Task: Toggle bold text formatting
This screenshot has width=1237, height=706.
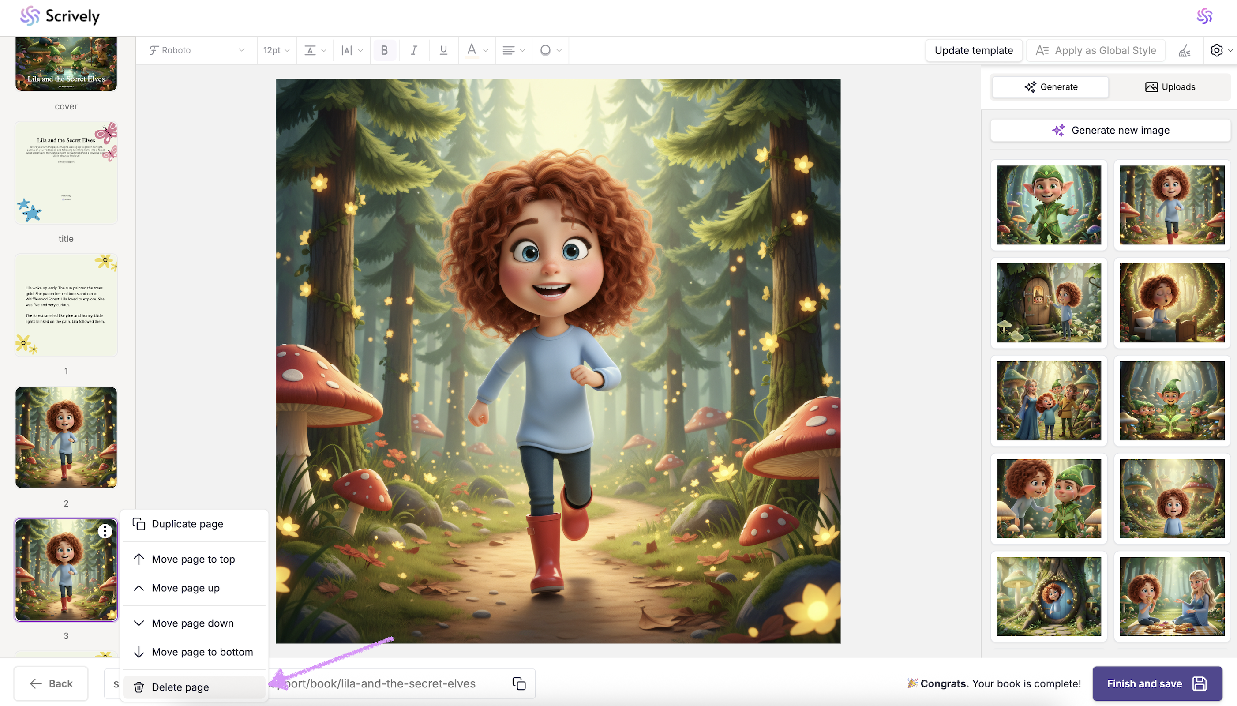Action: (x=384, y=50)
